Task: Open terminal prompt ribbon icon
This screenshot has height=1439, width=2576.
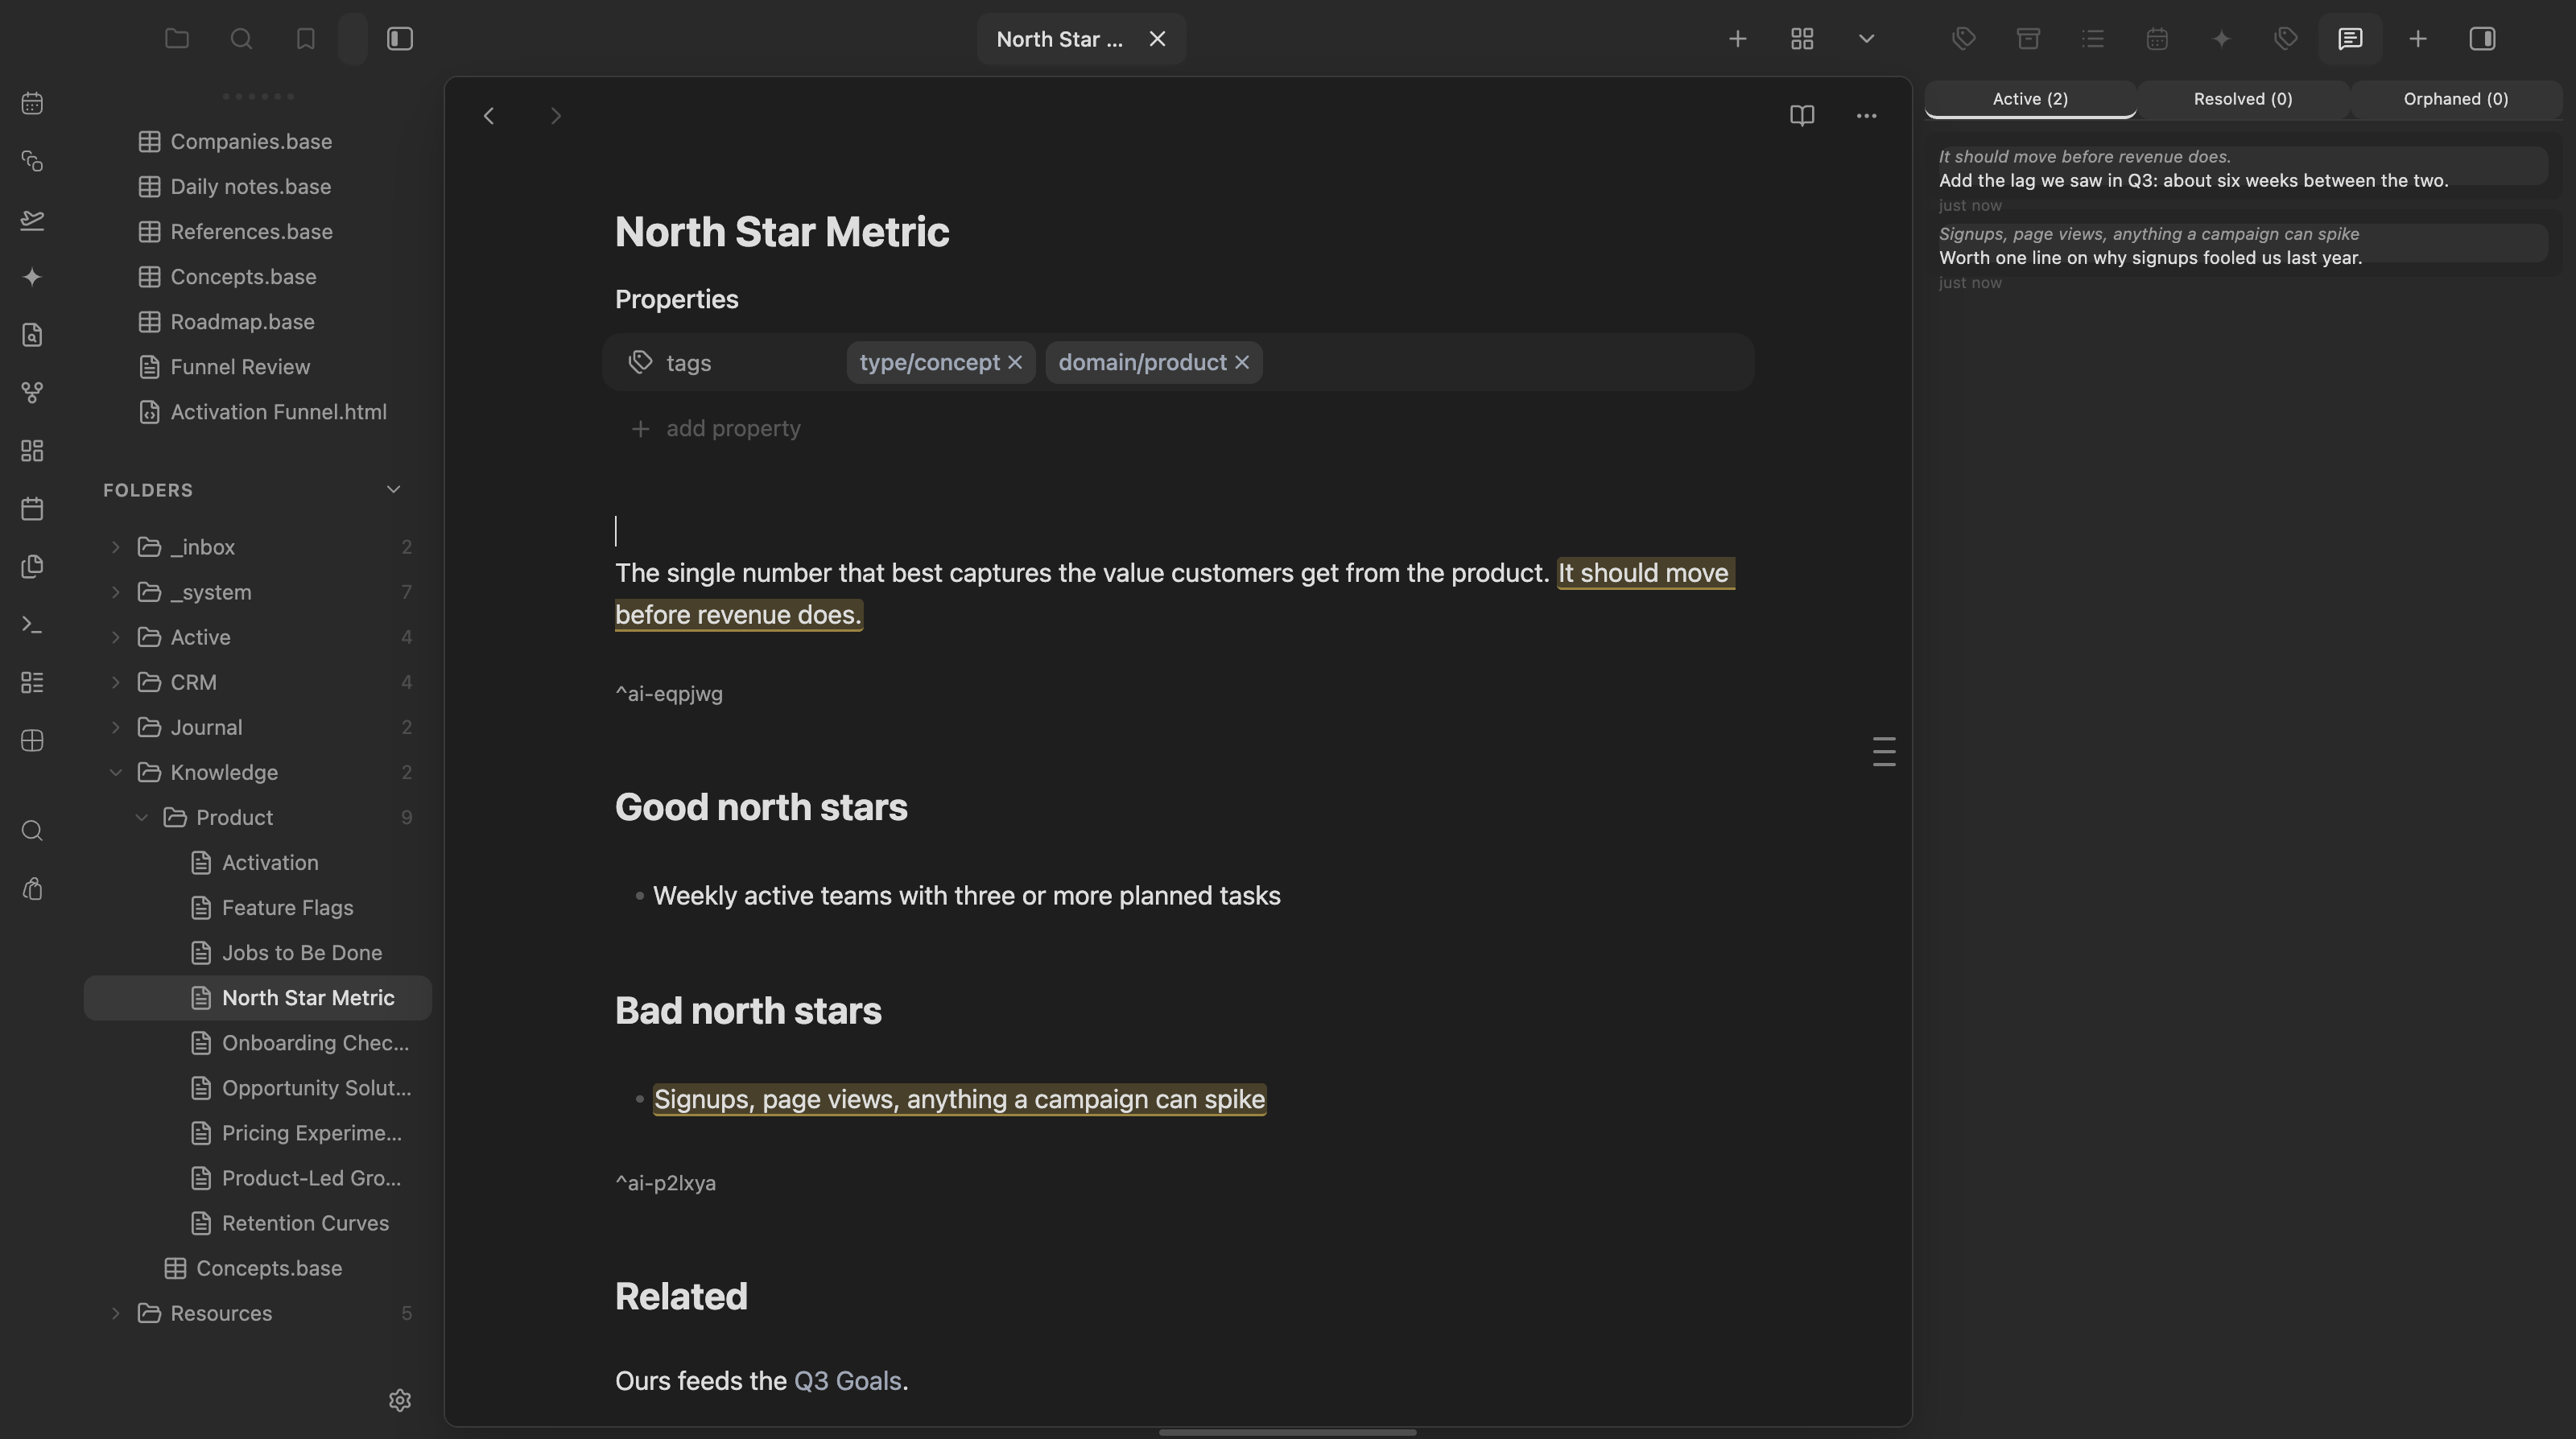Action: (32, 625)
